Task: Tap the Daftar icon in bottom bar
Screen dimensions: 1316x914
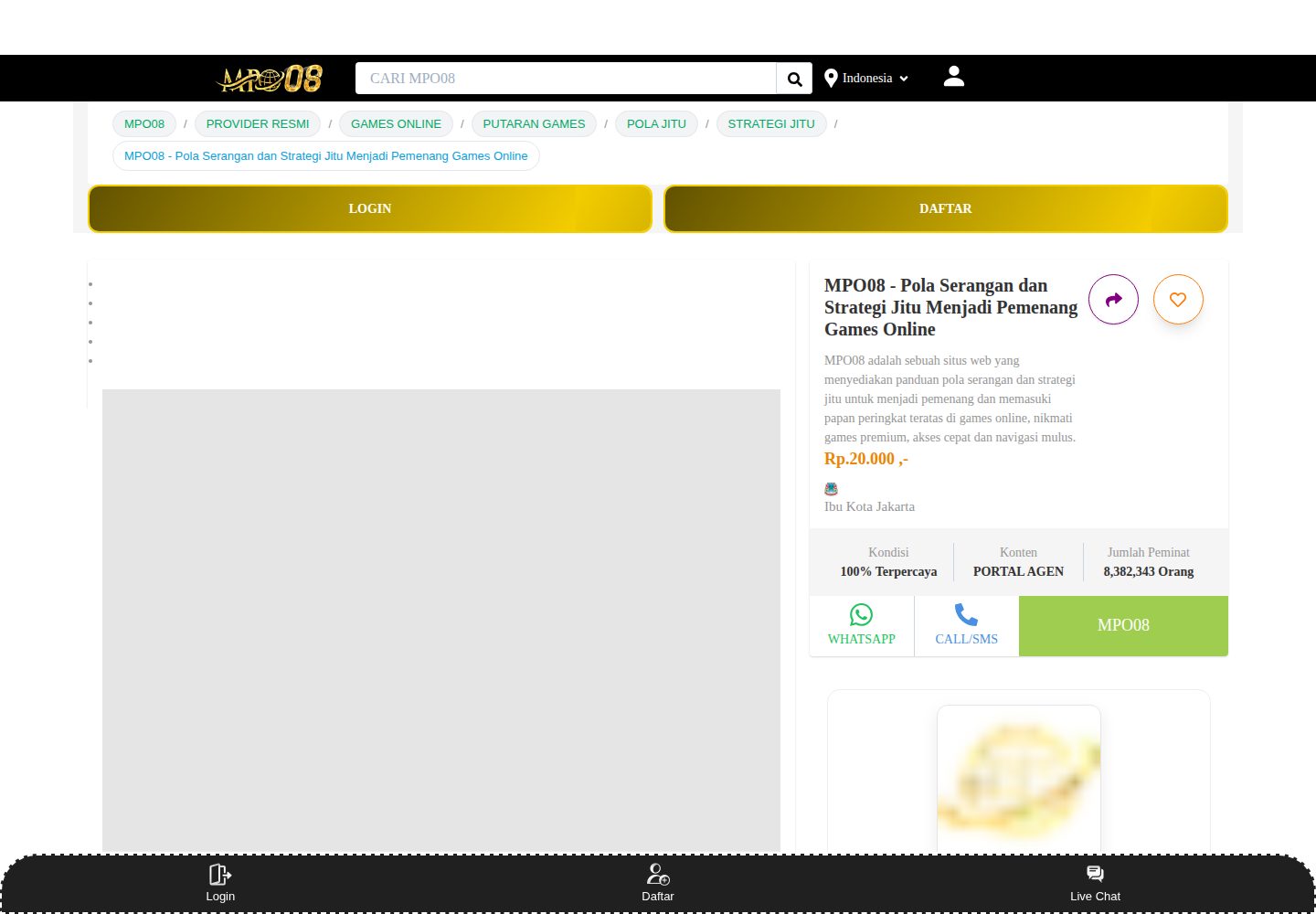Action: tap(658, 875)
